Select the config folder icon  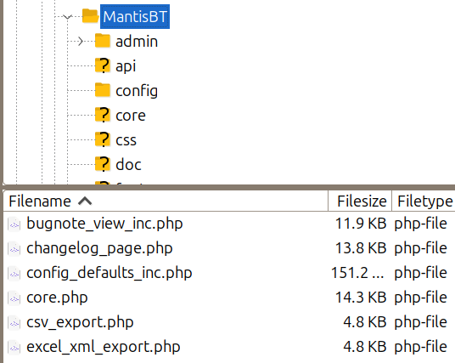click(x=103, y=90)
